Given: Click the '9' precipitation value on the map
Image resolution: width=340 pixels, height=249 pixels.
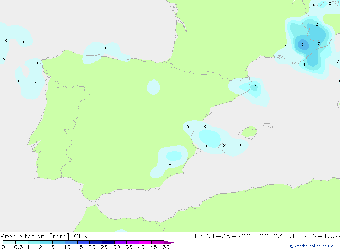Looking at the screenshot, I should (302, 45).
